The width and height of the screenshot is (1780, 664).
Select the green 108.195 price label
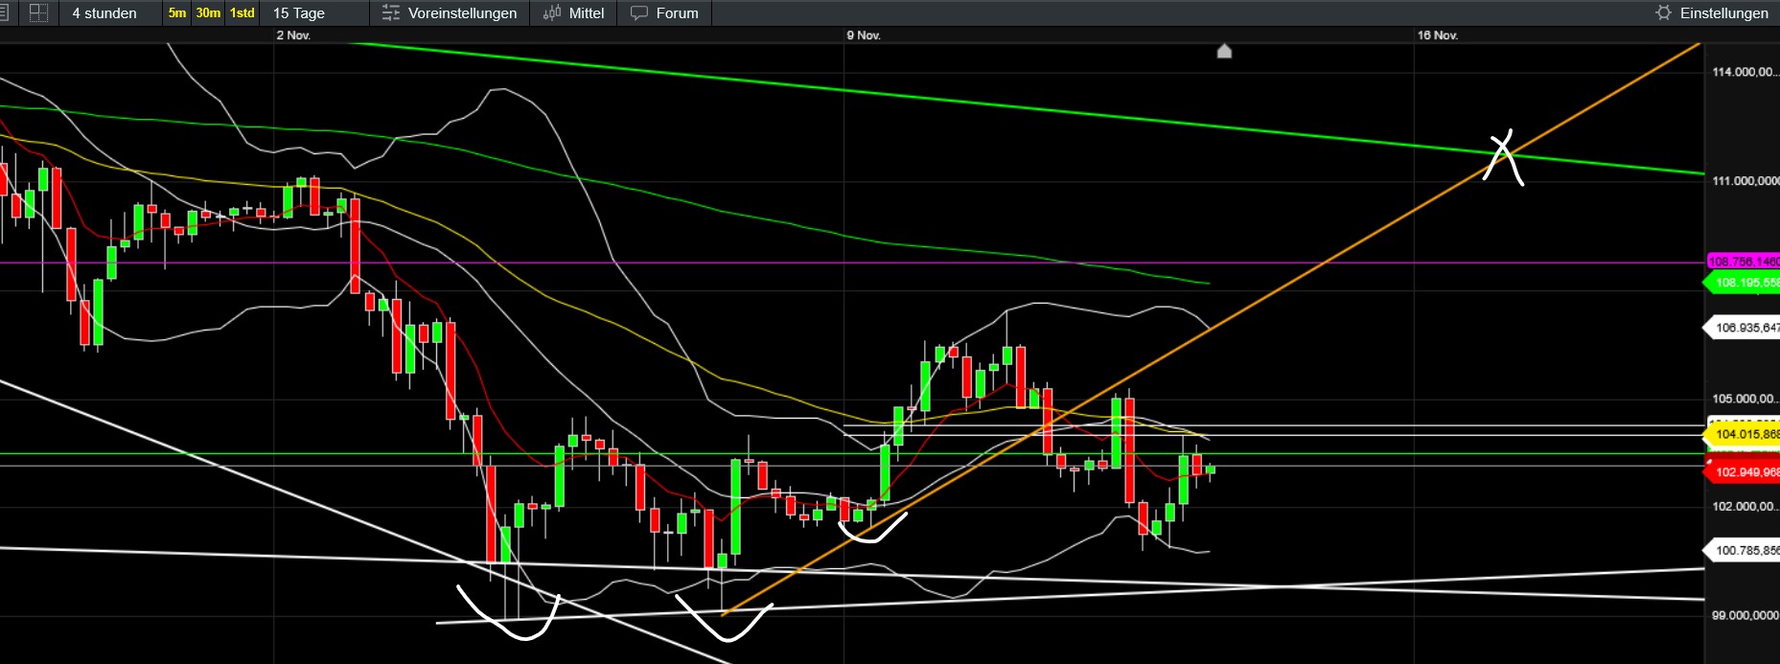[x=1745, y=283]
